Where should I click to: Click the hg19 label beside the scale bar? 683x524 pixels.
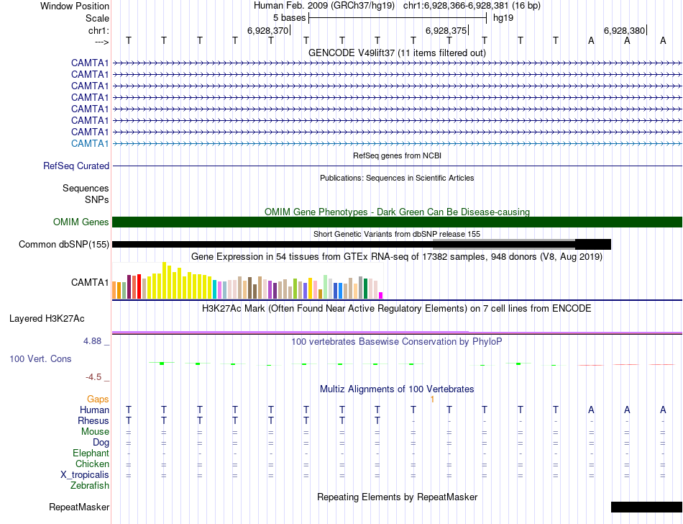(503, 18)
